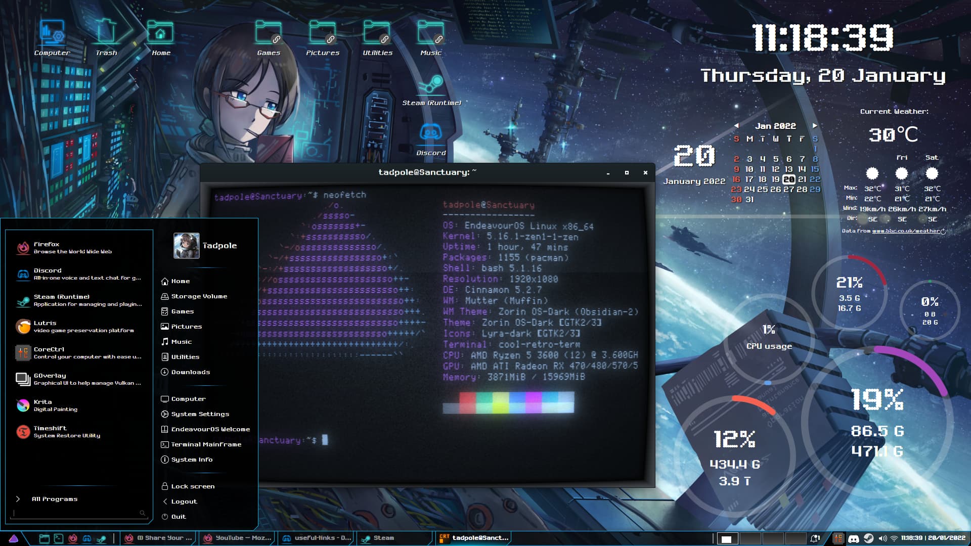Viewport: 971px width, 546px height.
Task: Go to the previous month in the calendar
Action: click(x=736, y=125)
